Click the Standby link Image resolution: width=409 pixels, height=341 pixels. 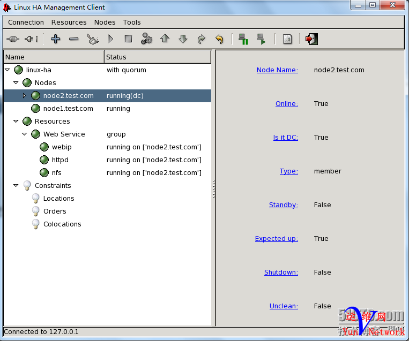coord(284,204)
